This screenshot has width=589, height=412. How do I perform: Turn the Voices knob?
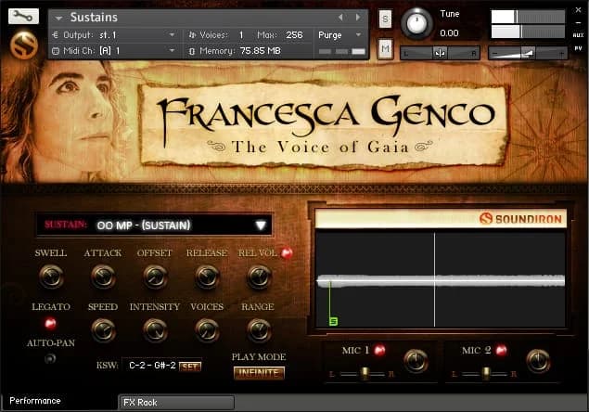(x=207, y=330)
